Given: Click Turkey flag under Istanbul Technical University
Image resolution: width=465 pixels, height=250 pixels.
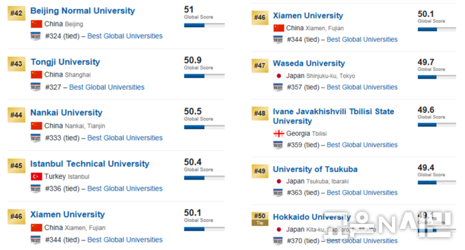Looking at the screenshot, I should pos(36,176).
